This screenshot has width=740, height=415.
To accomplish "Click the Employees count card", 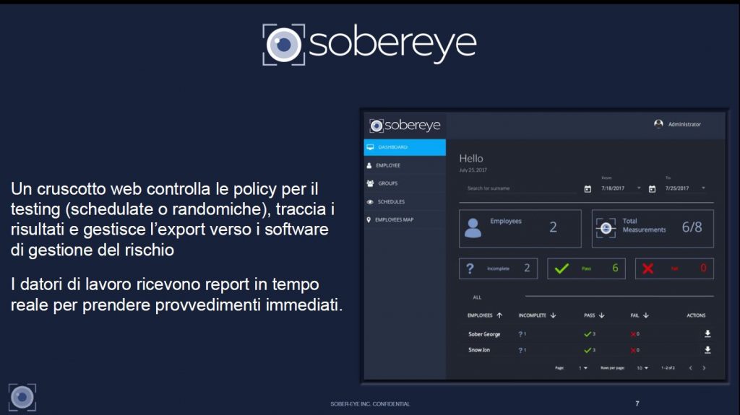I will point(520,229).
